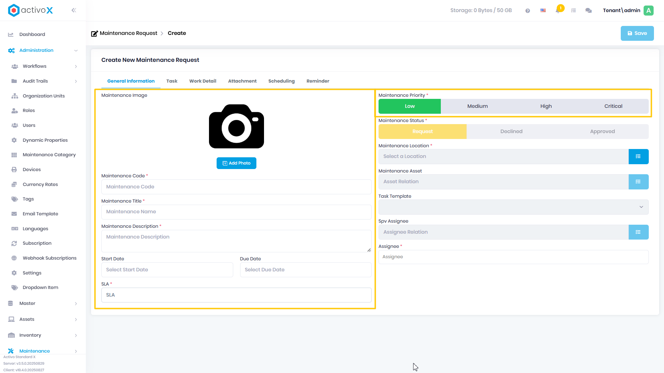Open chat messages icon
The image size is (664, 373).
(588, 11)
